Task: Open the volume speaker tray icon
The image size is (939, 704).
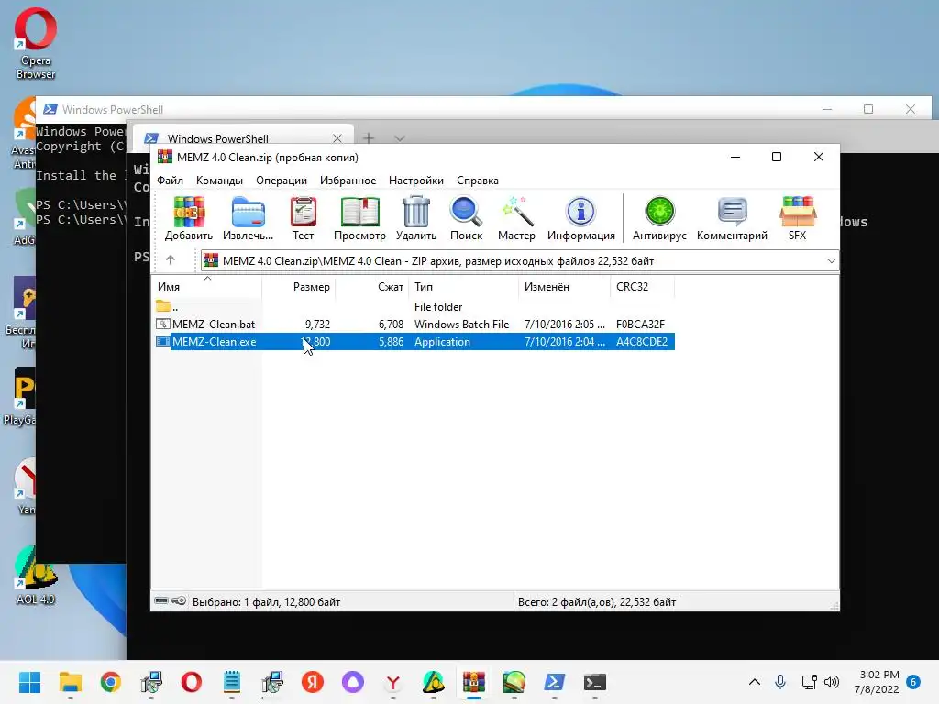Action: point(831,682)
